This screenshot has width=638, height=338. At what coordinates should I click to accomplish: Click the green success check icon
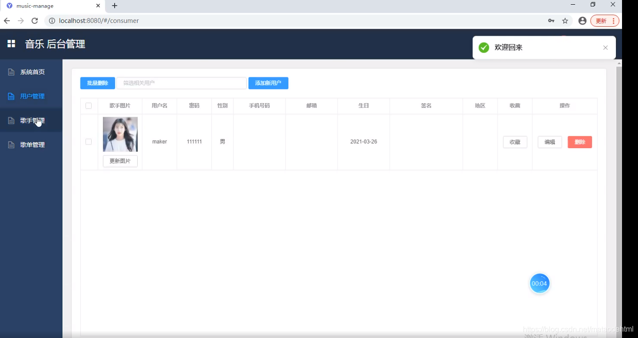483,48
